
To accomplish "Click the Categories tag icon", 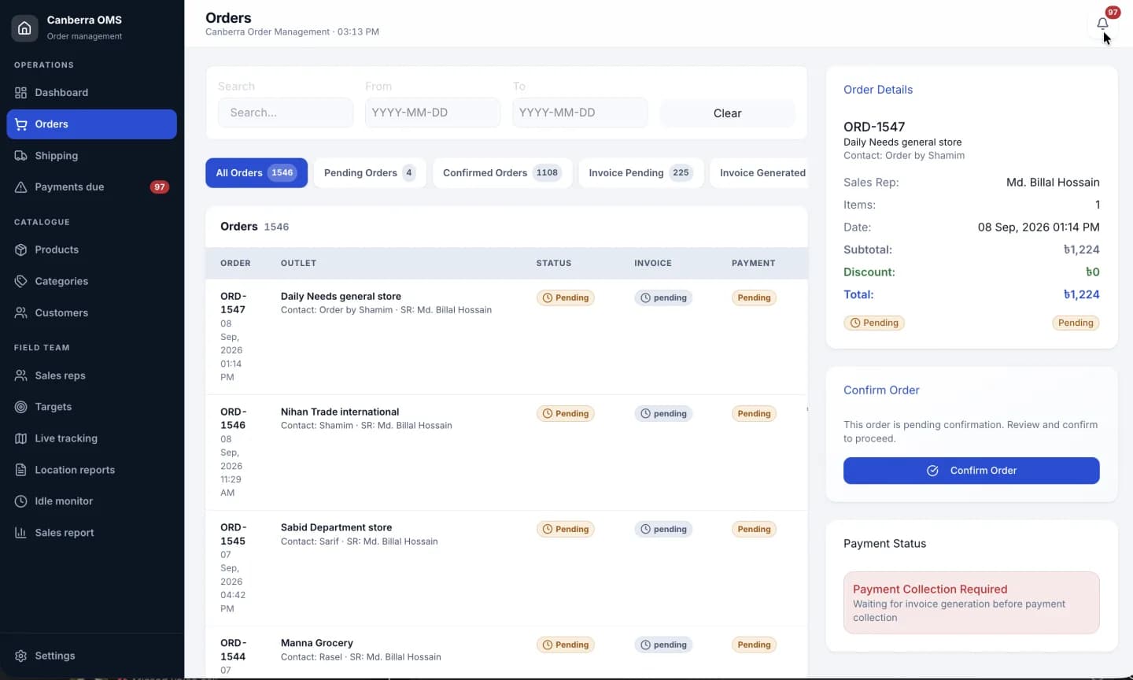I will 21,282.
